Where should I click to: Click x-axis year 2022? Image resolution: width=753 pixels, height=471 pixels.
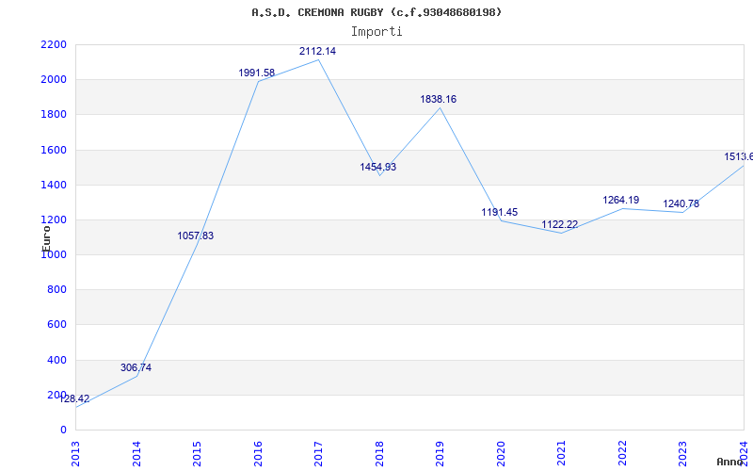click(x=623, y=454)
